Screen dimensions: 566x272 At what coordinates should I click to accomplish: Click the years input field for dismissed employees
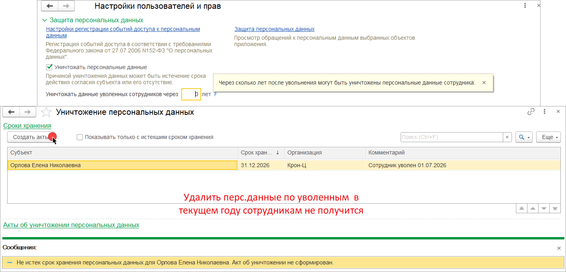[191, 95]
